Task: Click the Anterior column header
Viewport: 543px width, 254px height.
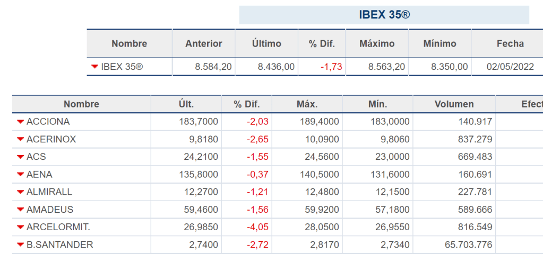Action: click(x=203, y=44)
